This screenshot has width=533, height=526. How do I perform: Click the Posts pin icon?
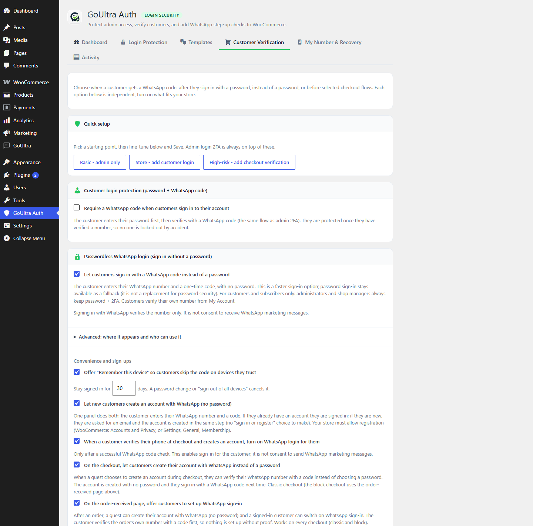[x=7, y=27]
